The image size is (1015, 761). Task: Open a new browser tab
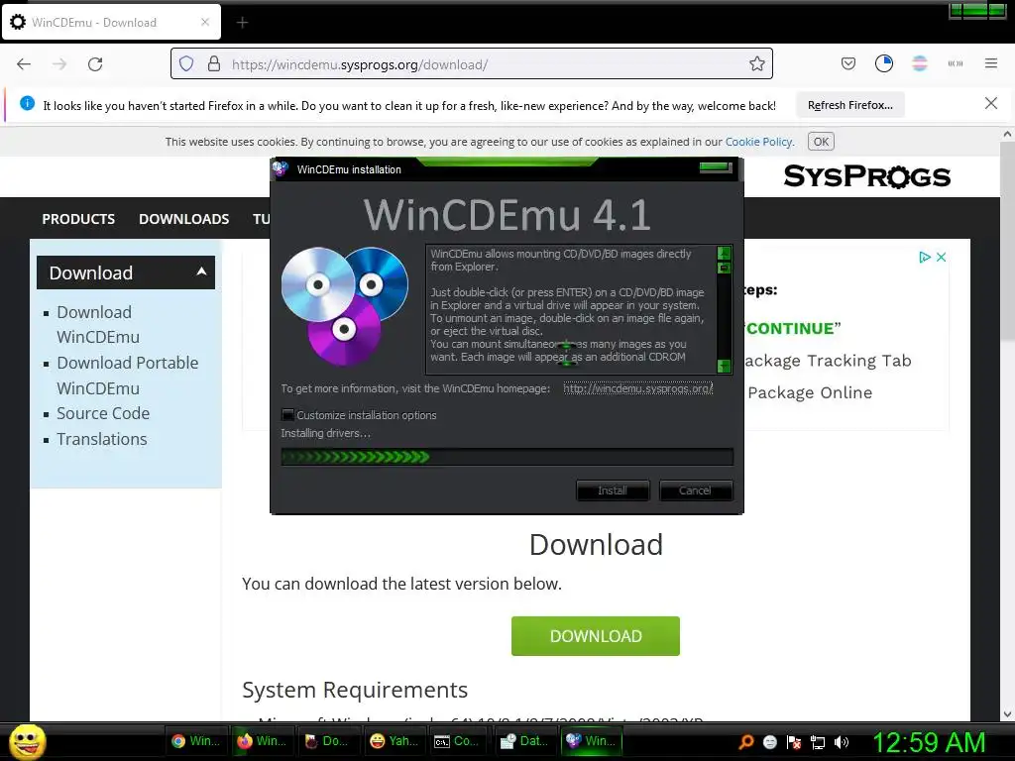pos(242,23)
